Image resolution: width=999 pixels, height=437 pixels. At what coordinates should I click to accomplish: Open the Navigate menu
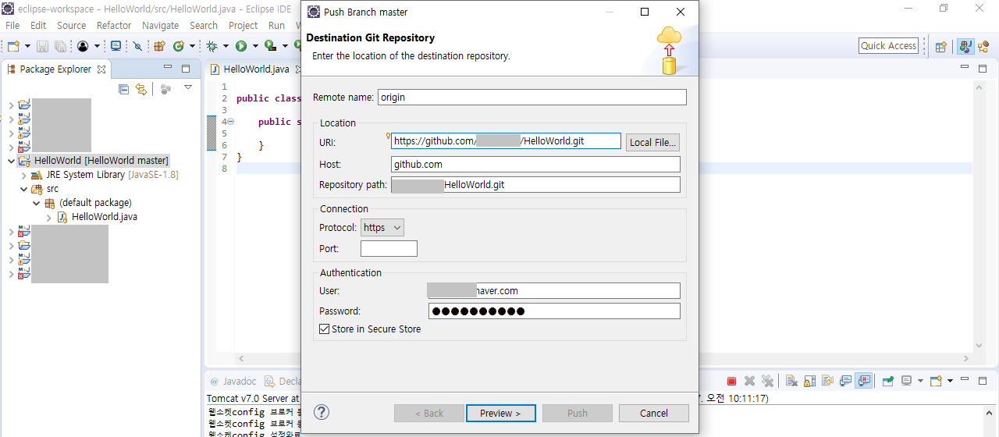(160, 25)
